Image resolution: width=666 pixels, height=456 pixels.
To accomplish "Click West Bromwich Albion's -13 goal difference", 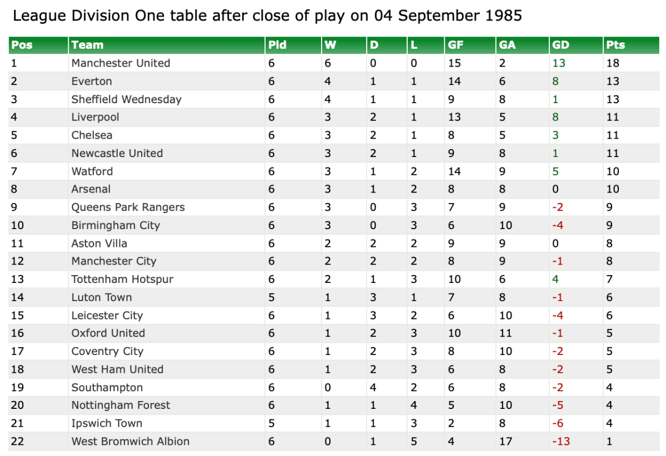I will (x=561, y=442).
